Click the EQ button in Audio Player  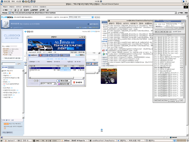click(x=180, y=28)
